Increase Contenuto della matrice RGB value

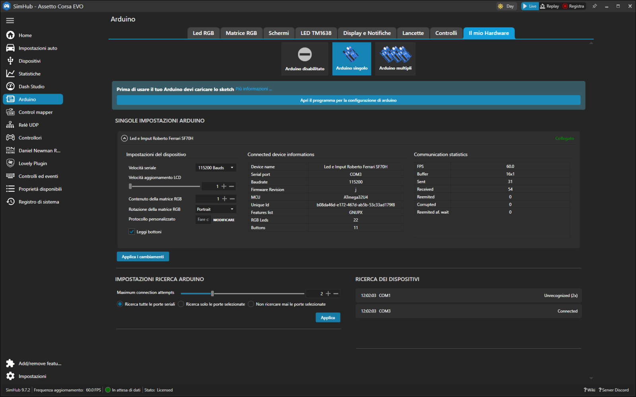(225, 199)
